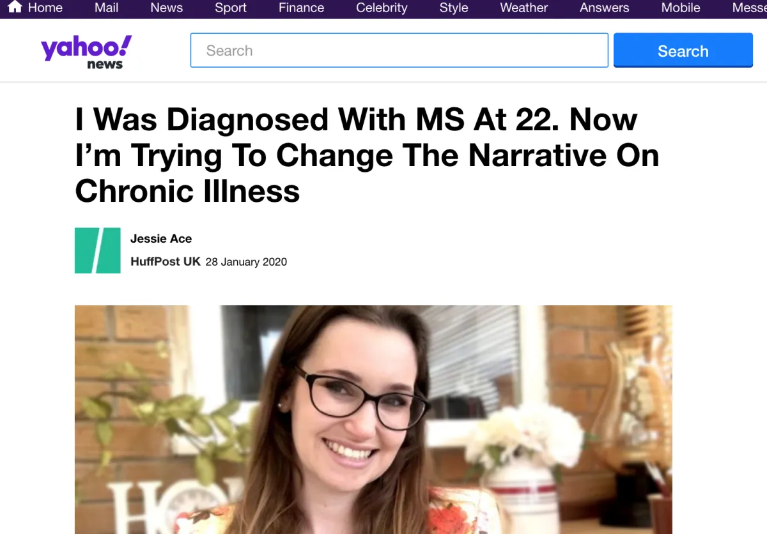Image resolution: width=767 pixels, height=534 pixels.
Task: Open the Yahoo News logo
Action: tap(87, 52)
